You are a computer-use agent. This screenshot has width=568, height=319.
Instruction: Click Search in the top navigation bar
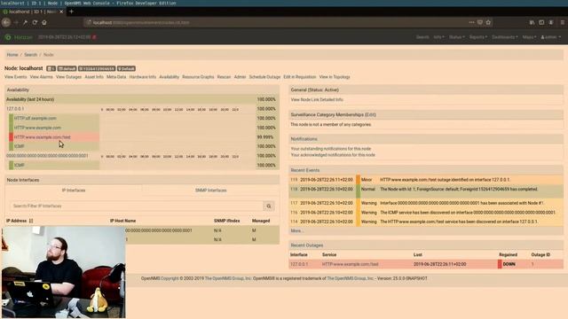pos(422,37)
